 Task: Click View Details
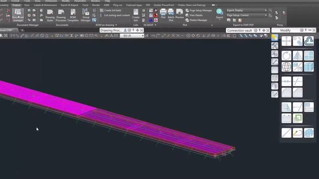194,15
